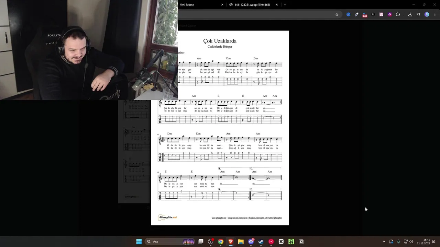Open File Explorer from the taskbar

(x=241, y=242)
